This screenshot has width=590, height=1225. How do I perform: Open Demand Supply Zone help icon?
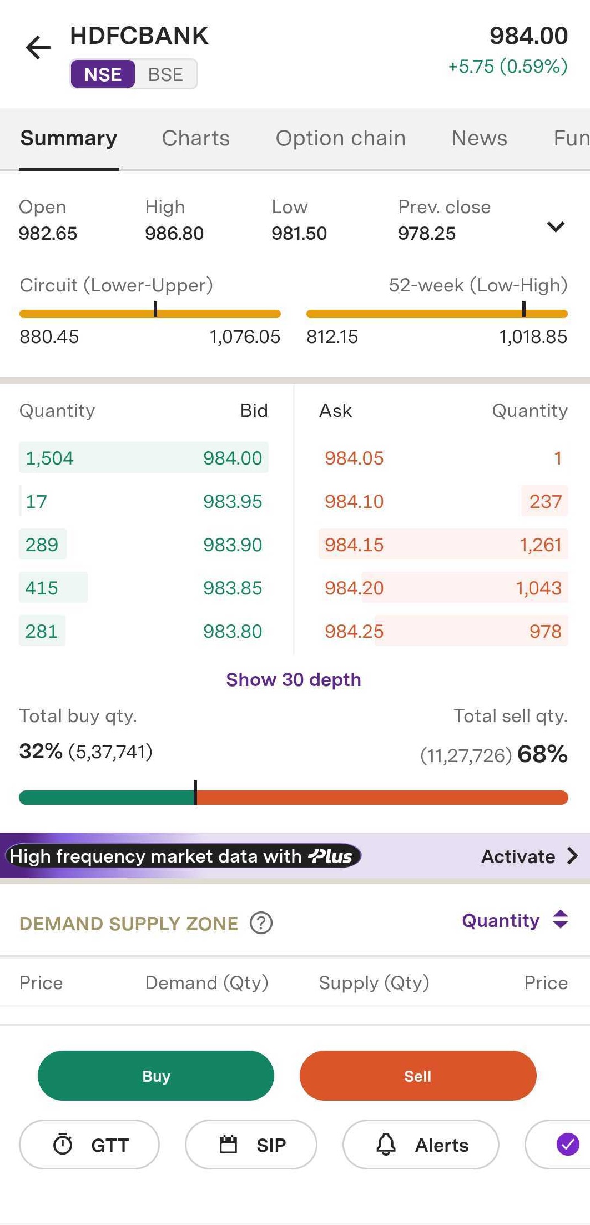[261, 923]
